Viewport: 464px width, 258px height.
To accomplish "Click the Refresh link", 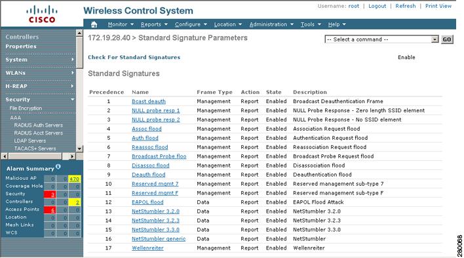I will coord(406,6).
